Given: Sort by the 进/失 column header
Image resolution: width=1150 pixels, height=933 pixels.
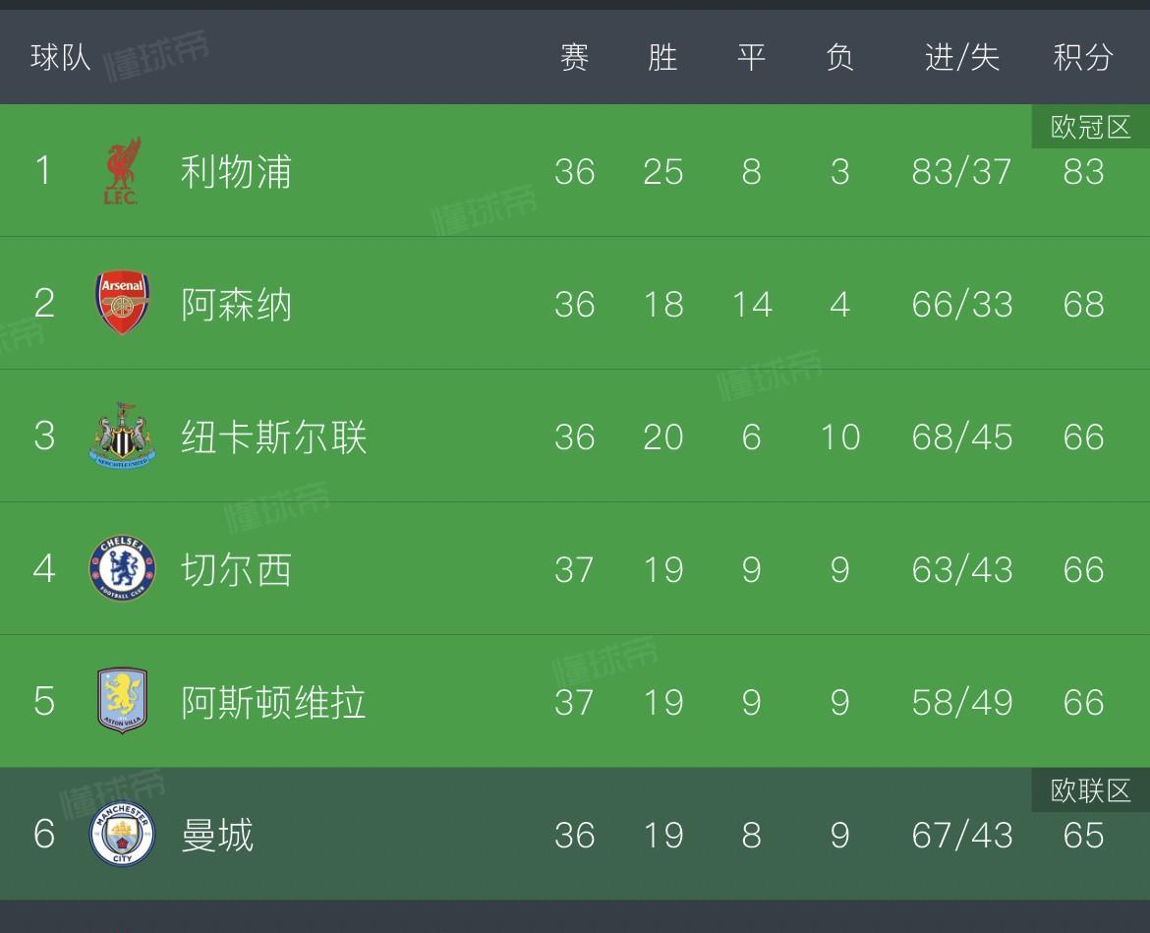Looking at the screenshot, I should [x=961, y=57].
